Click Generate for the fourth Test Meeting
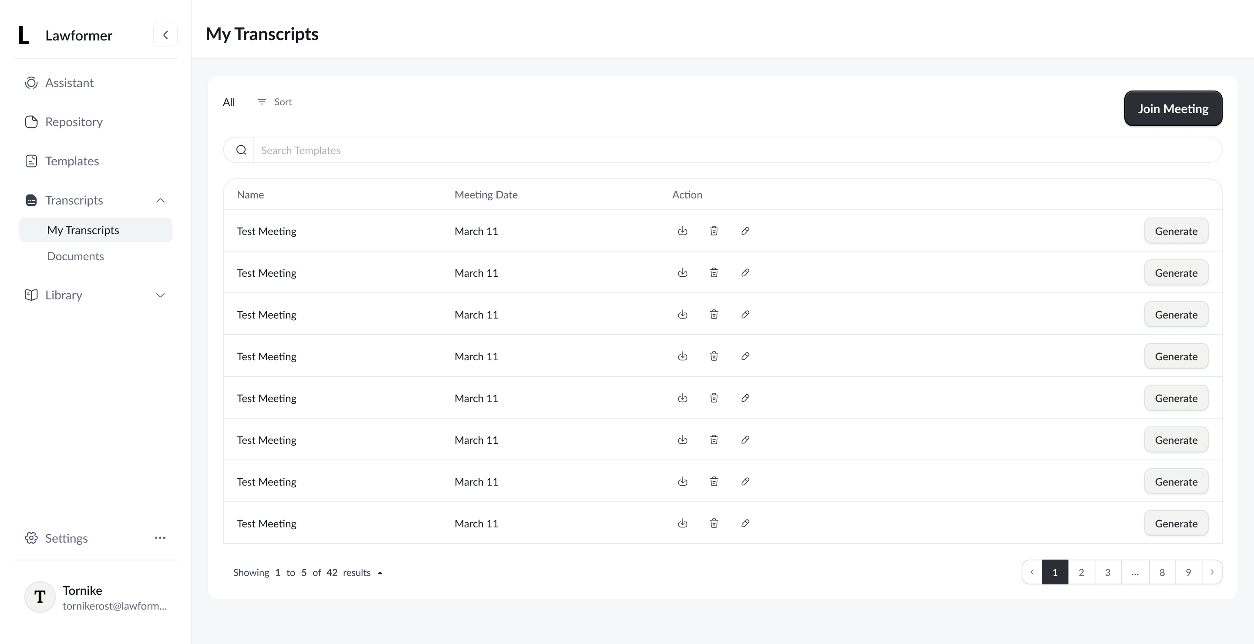The height and width of the screenshot is (644, 1254). [x=1176, y=356]
